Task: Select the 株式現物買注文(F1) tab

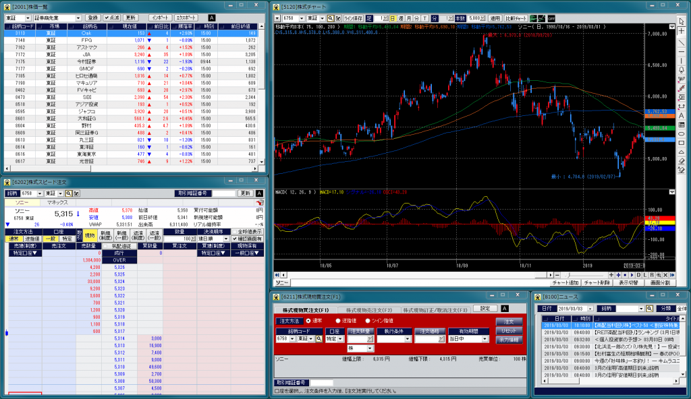Action: [x=306, y=310]
